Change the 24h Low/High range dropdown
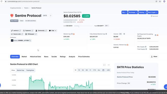The image size is (167, 94). 107,26
